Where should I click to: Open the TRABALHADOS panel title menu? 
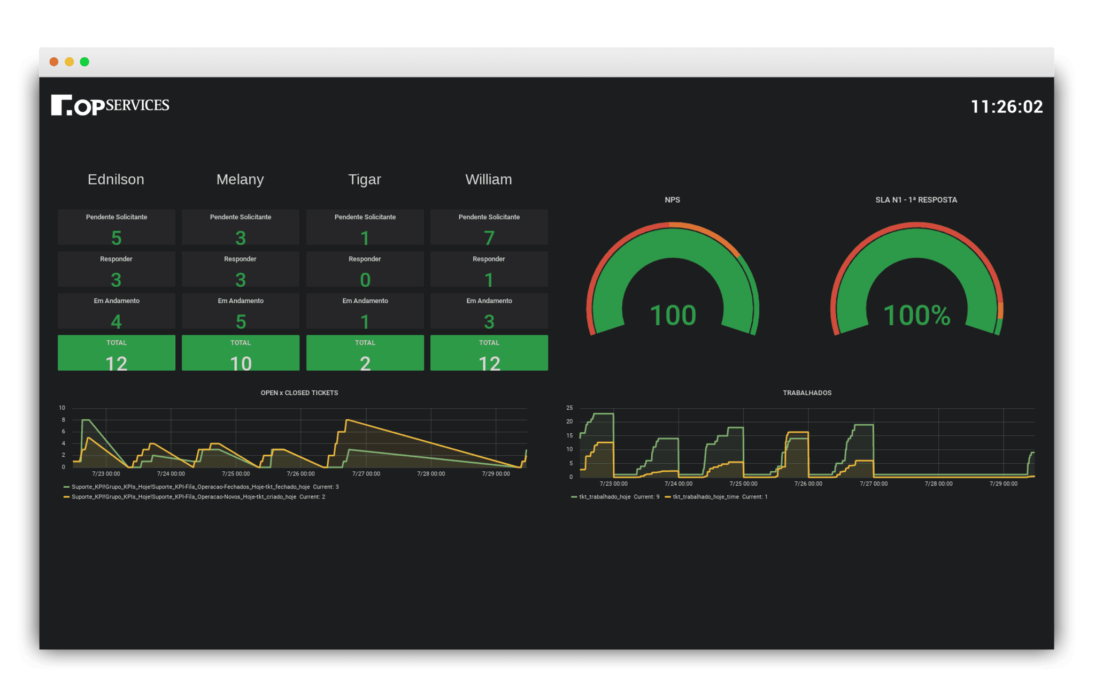coord(807,393)
